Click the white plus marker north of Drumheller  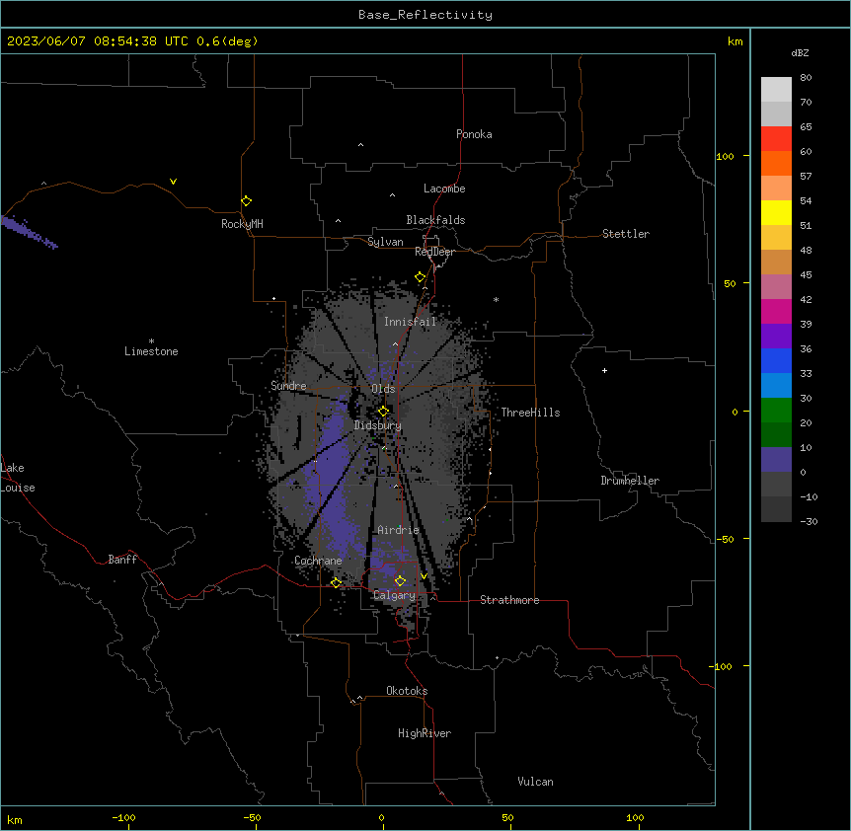coord(604,370)
